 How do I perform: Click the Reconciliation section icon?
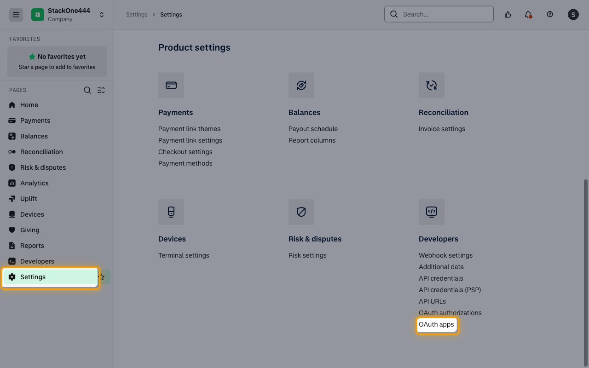[x=432, y=85]
